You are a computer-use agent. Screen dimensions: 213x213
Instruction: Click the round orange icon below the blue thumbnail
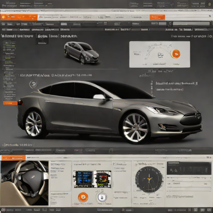pyautogui.click(x=83, y=197)
